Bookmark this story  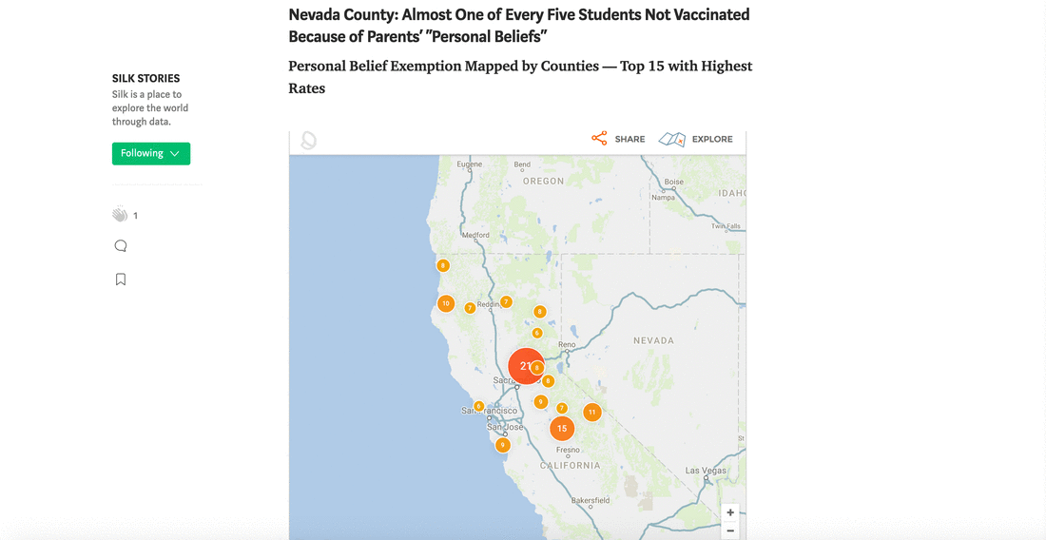[121, 280]
